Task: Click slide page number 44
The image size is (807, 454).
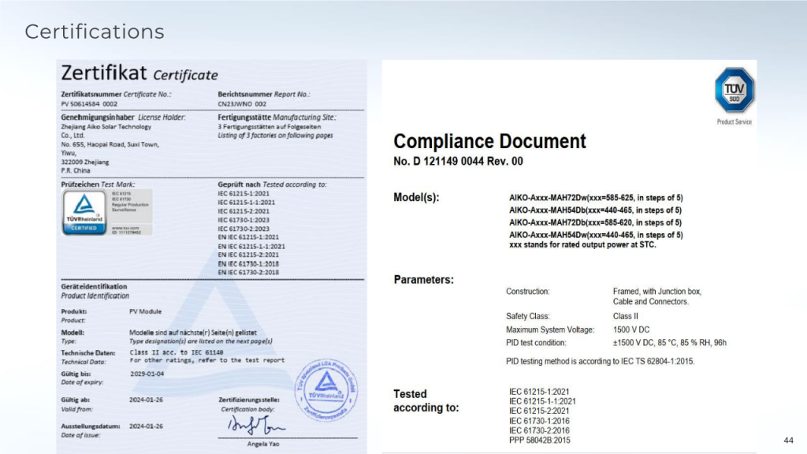Action: pos(788,441)
